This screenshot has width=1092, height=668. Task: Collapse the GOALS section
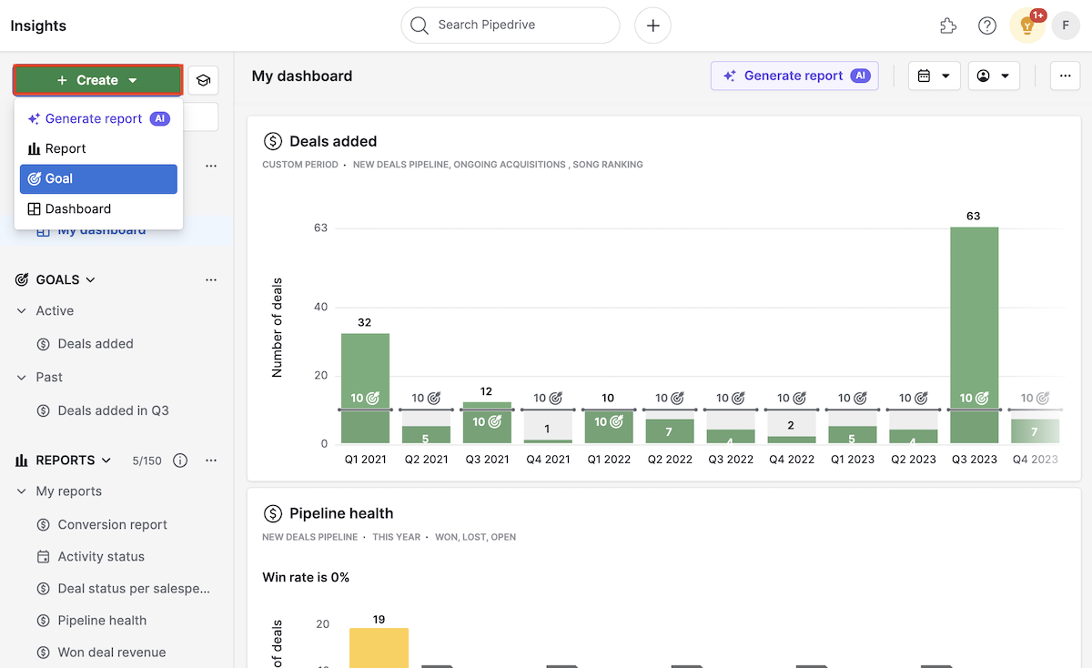pos(90,279)
